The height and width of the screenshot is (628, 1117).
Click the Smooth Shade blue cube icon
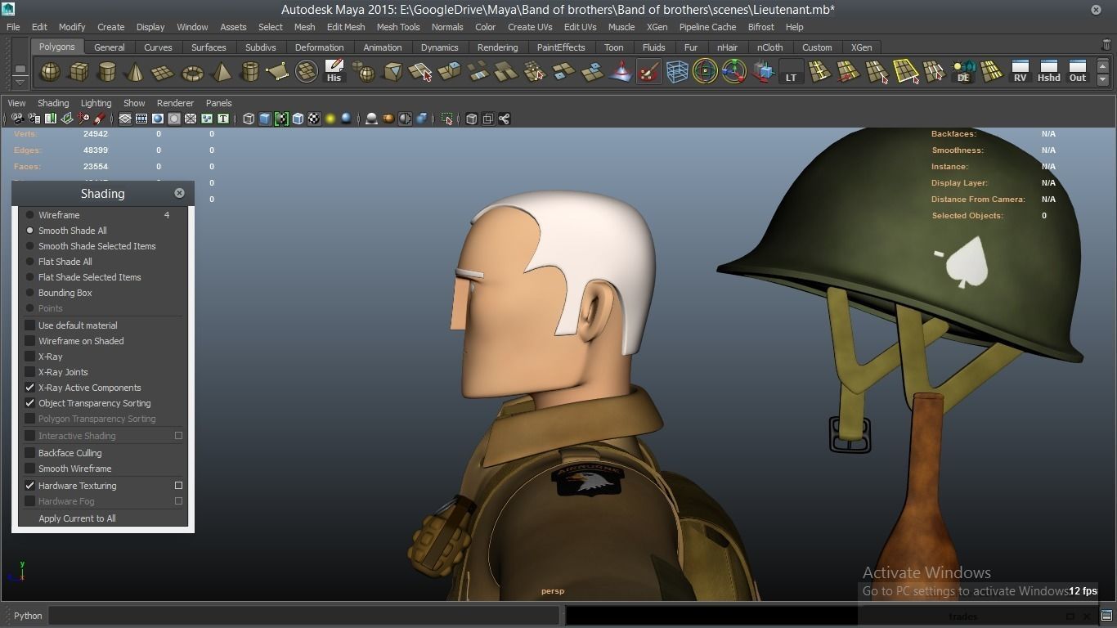tap(265, 119)
